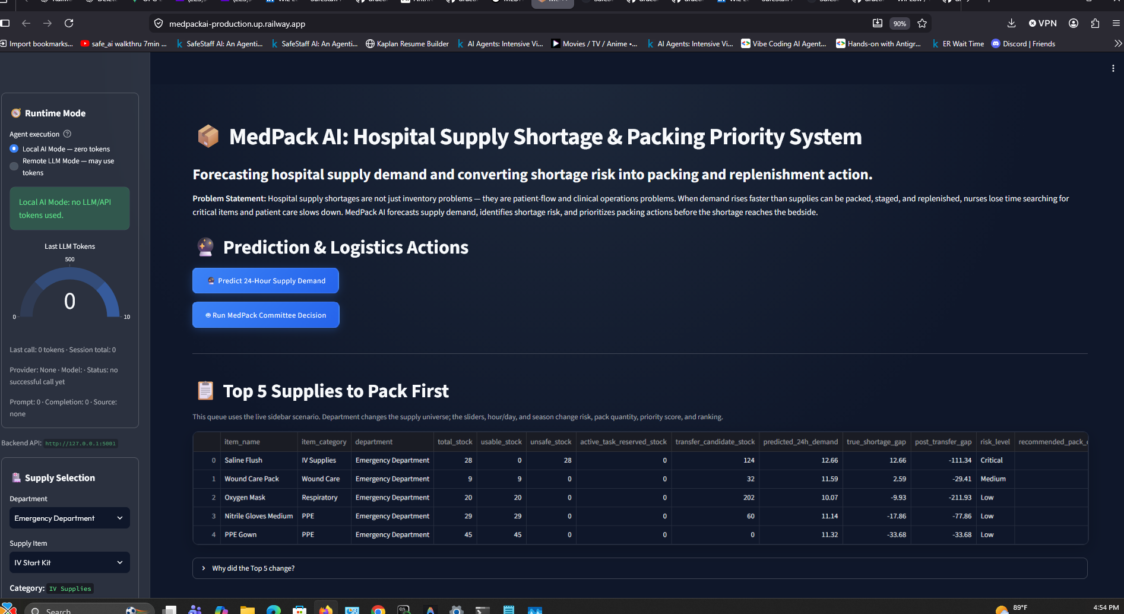Open the ER Wait Time bookmark

[958, 43]
